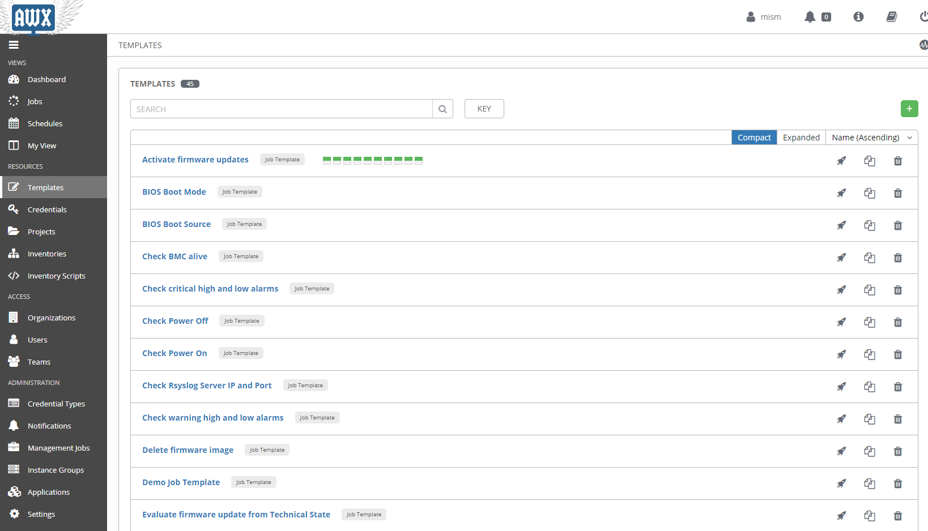Open Inventory Scripts in the sidebar

coord(53,276)
